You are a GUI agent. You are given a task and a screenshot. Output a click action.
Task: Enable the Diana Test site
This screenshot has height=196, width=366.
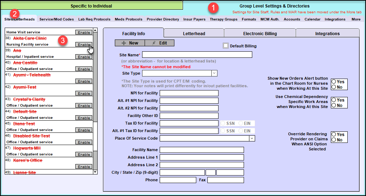(x=84, y=130)
